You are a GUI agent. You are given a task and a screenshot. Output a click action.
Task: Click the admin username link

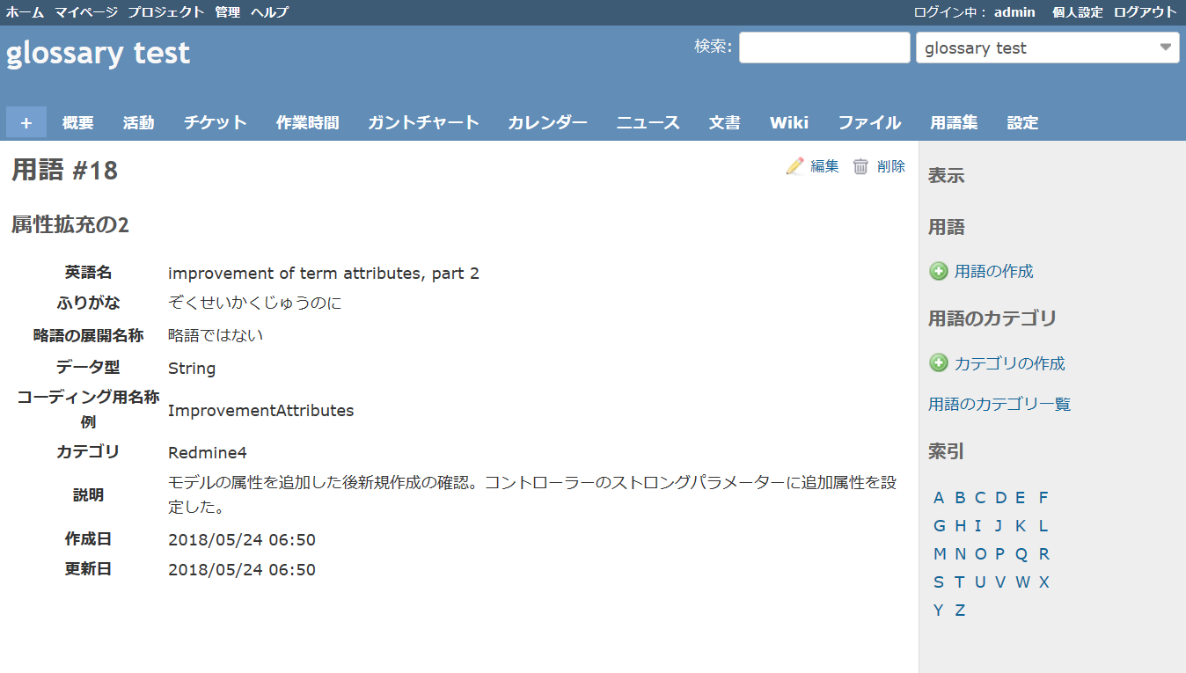coord(1014,12)
